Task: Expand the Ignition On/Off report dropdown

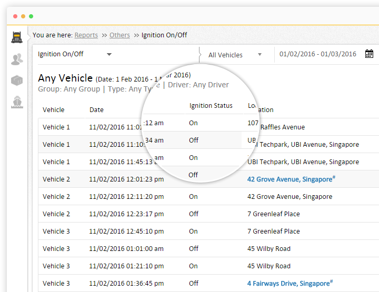Action: pyautogui.click(x=109, y=54)
